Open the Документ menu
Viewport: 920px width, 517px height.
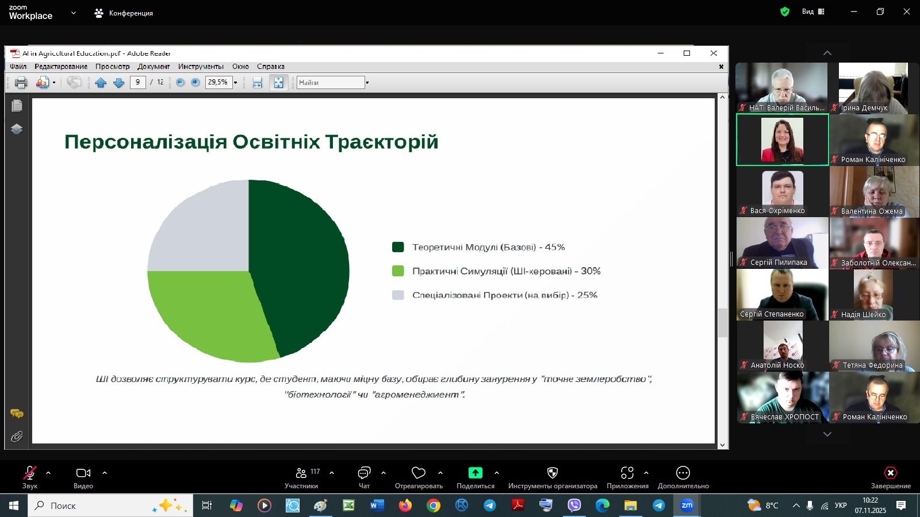pyautogui.click(x=154, y=67)
